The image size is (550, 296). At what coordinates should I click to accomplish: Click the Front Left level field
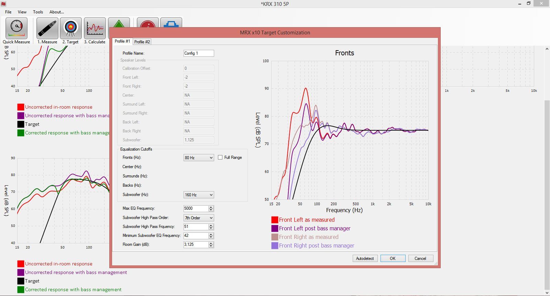click(x=199, y=77)
